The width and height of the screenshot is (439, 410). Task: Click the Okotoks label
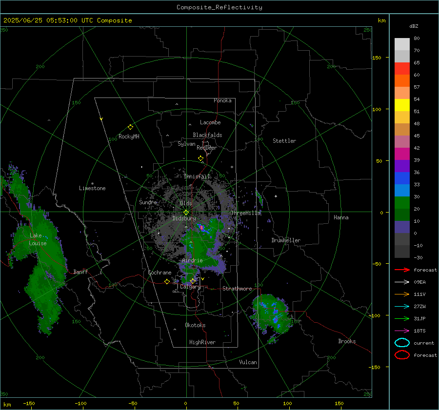(195, 325)
